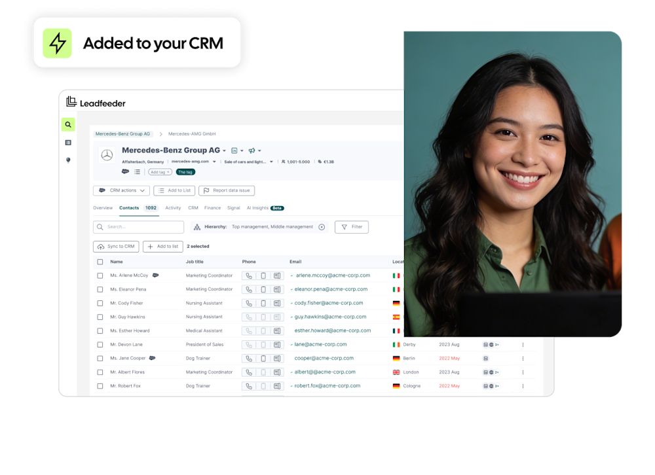Screen dimensions: 655x475
Task: Switch to the Activity tab
Action: point(173,208)
